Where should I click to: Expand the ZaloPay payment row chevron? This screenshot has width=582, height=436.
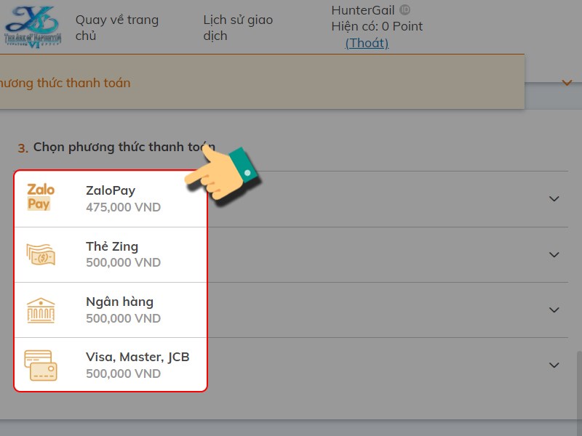pos(554,199)
